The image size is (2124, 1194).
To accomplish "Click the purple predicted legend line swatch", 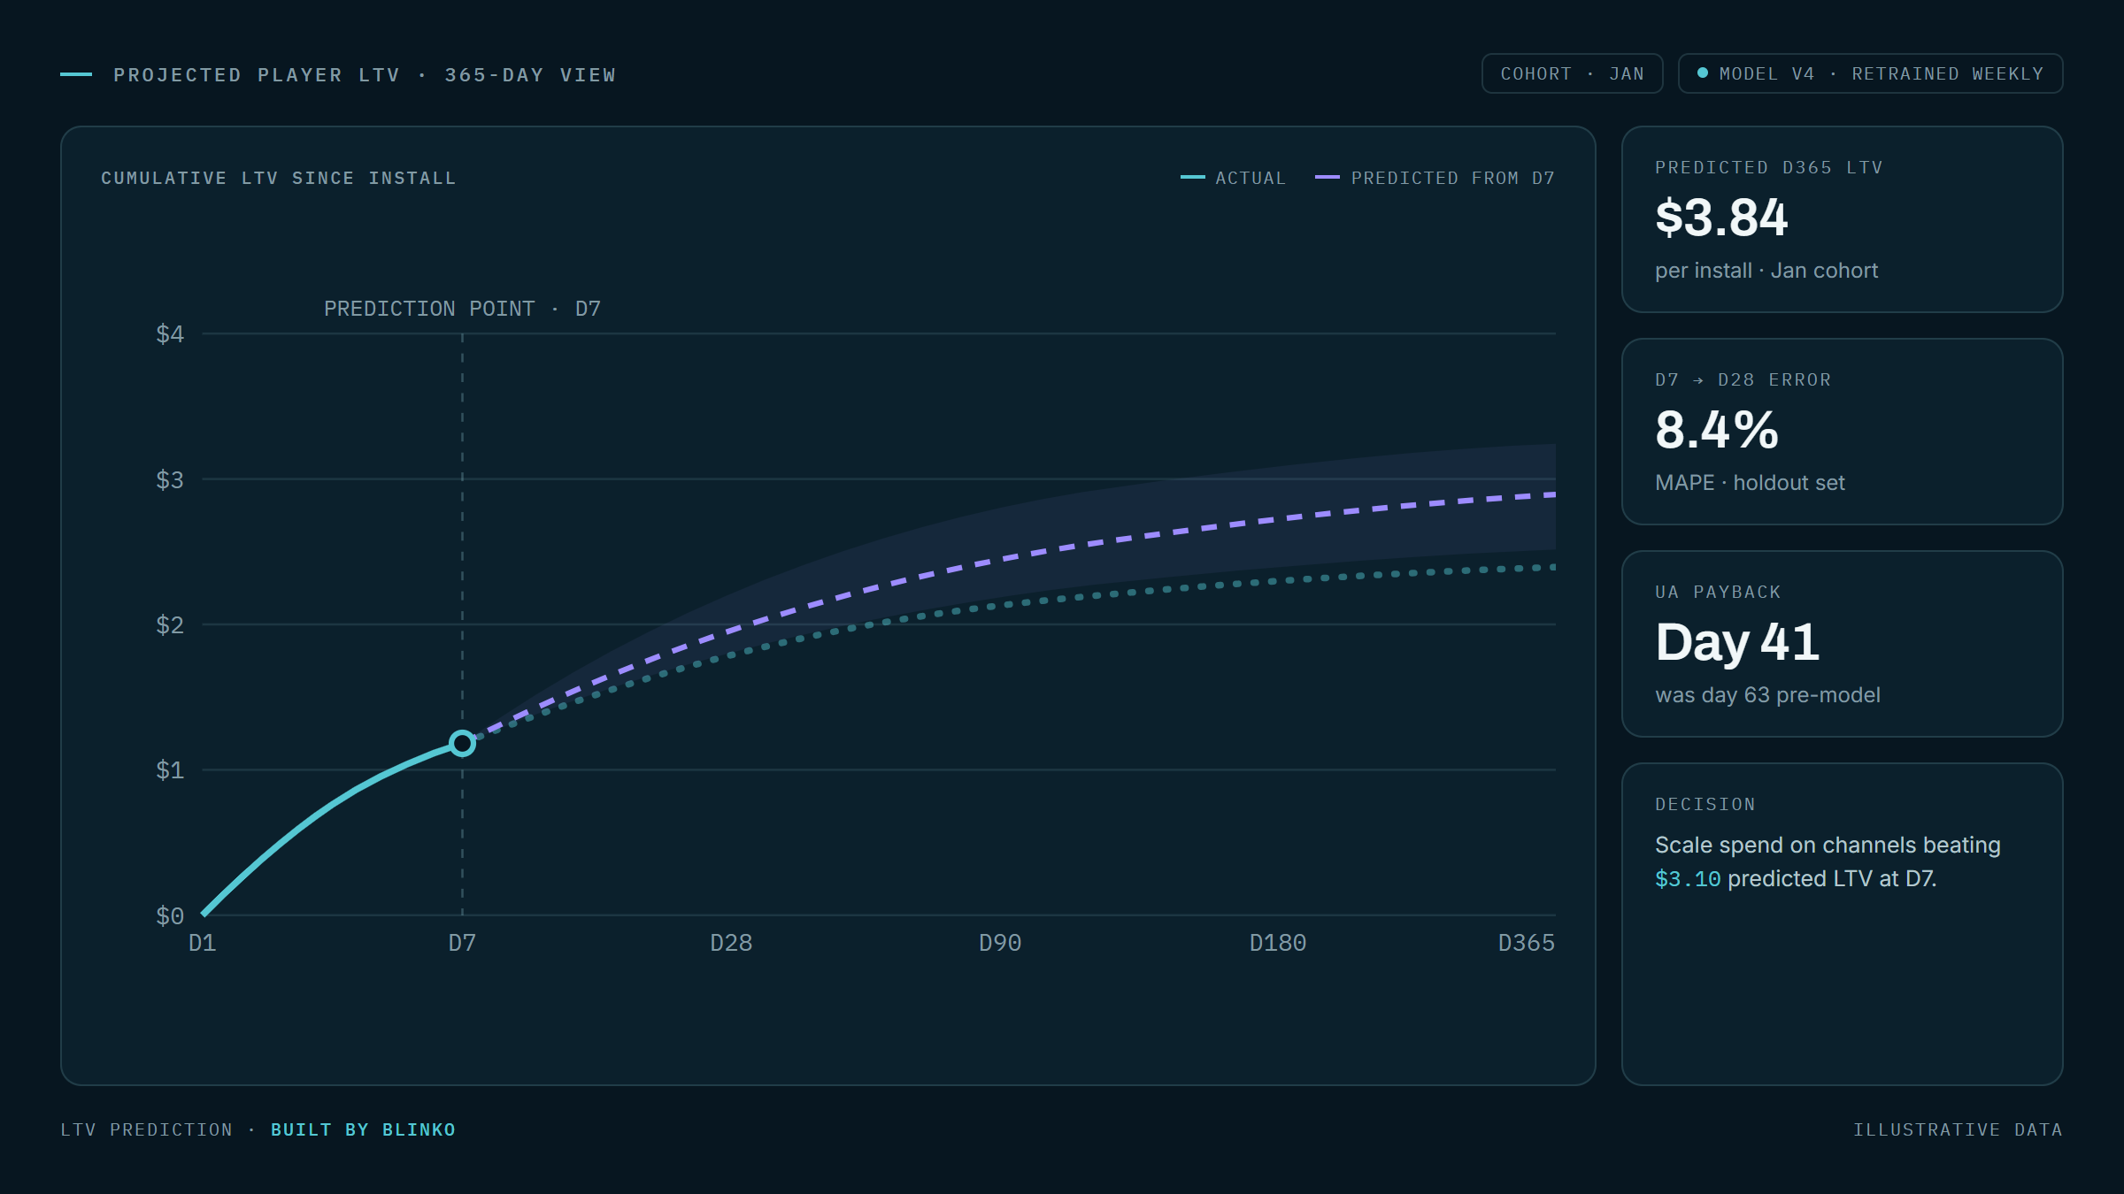I will (1327, 178).
